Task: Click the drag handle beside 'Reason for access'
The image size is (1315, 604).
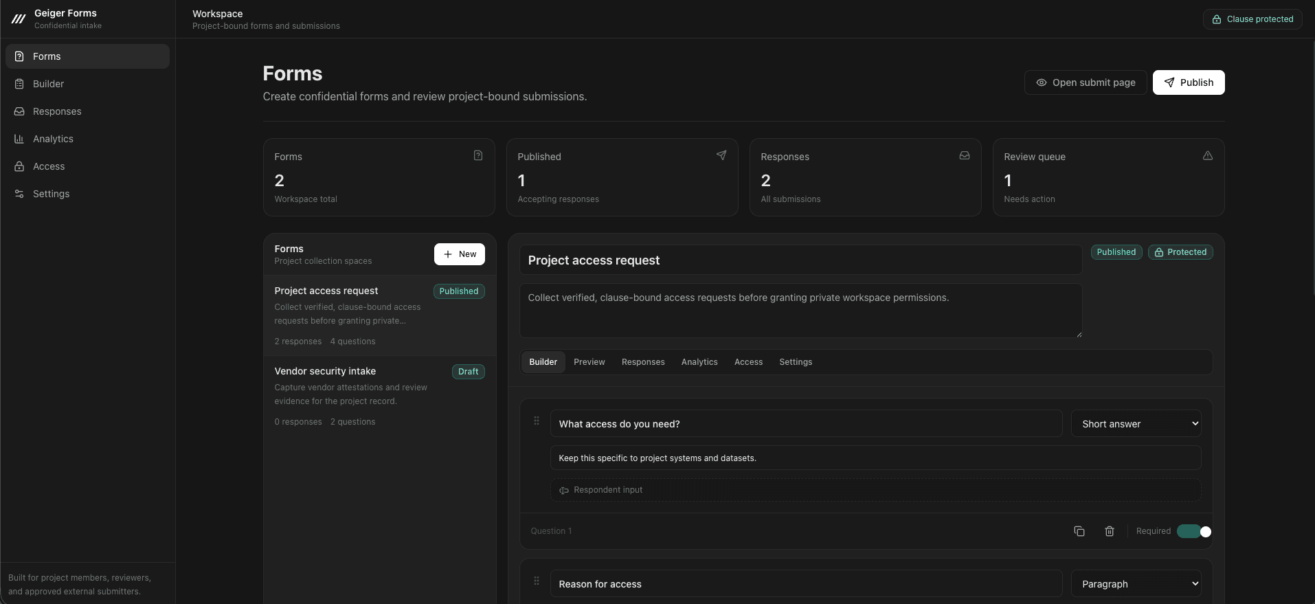Action: coord(537,581)
